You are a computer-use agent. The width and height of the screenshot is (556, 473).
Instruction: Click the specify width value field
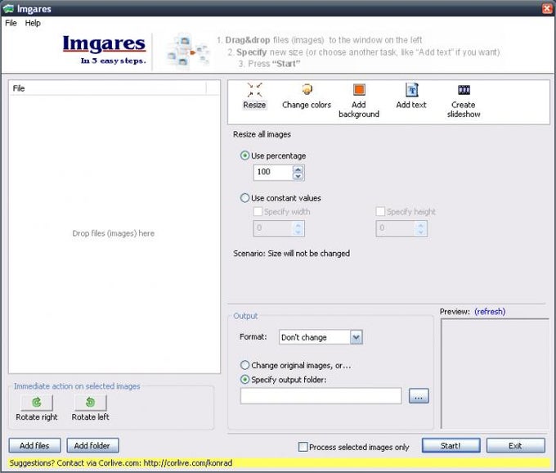point(273,228)
